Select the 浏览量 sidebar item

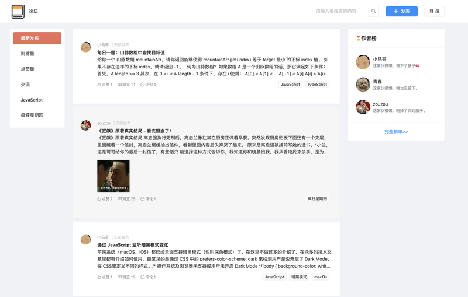pyautogui.click(x=37, y=54)
